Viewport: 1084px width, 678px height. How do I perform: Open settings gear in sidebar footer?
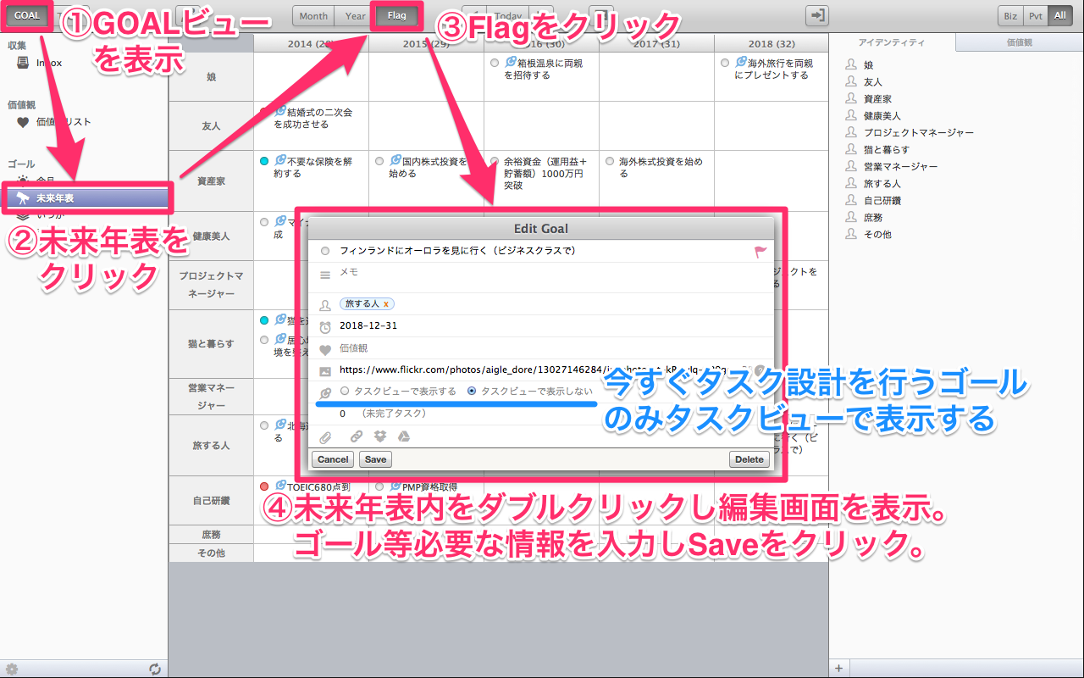(x=12, y=669)
